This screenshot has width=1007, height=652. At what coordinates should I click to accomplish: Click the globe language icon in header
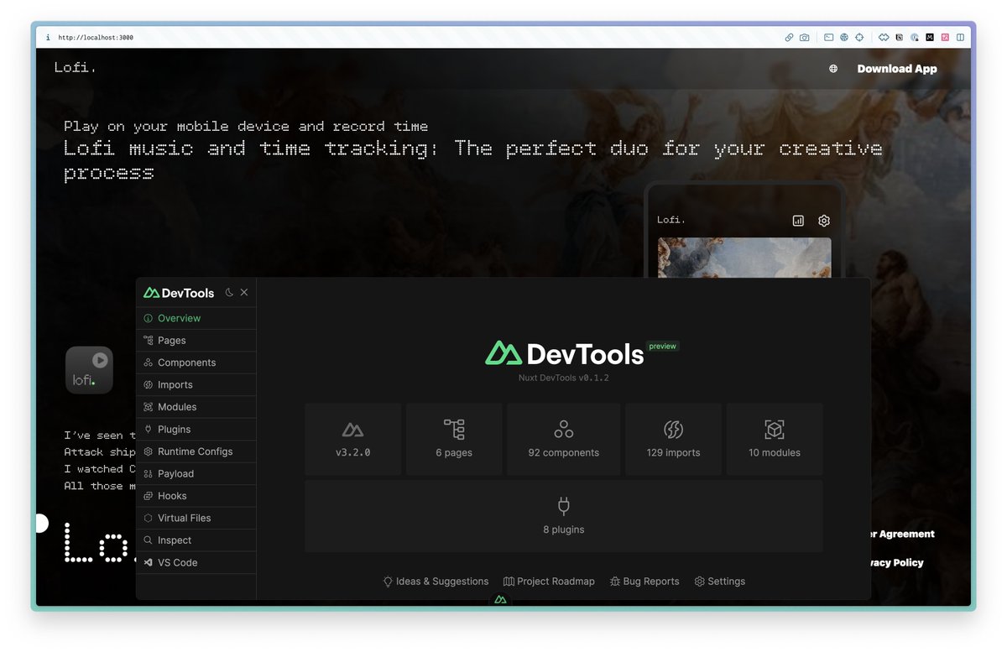click(x=833, y=69)
